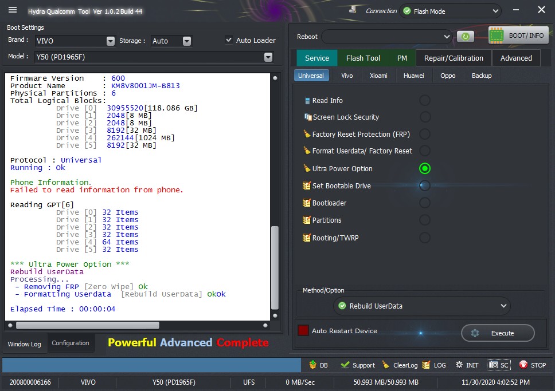Click the log horizontal scrollbar thumb
This screenshot has height=391, width=555.
coord(88,325)
